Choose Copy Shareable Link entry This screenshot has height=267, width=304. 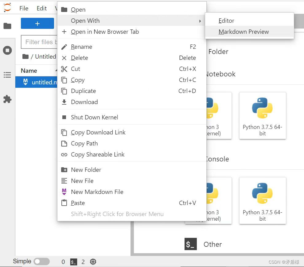click(132, 154)
